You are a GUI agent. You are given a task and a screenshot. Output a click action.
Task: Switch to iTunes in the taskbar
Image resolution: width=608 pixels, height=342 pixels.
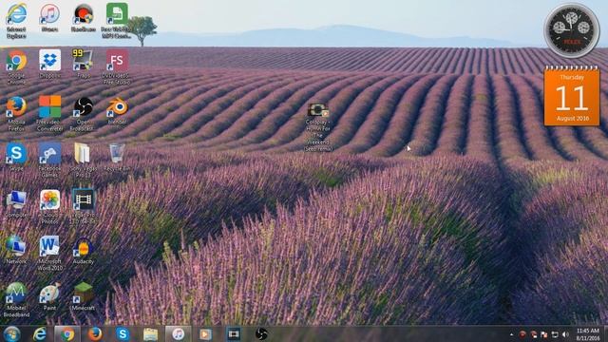[178, 333]
